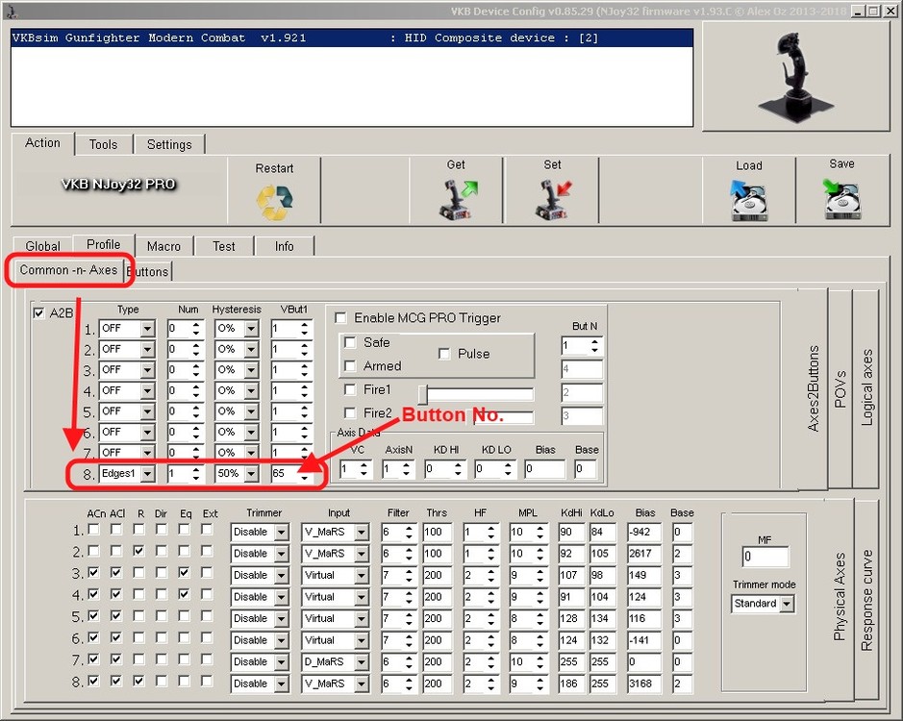Check the Armed checkbox
Screen dimensions: 903x721
click(x=350, y=365)
